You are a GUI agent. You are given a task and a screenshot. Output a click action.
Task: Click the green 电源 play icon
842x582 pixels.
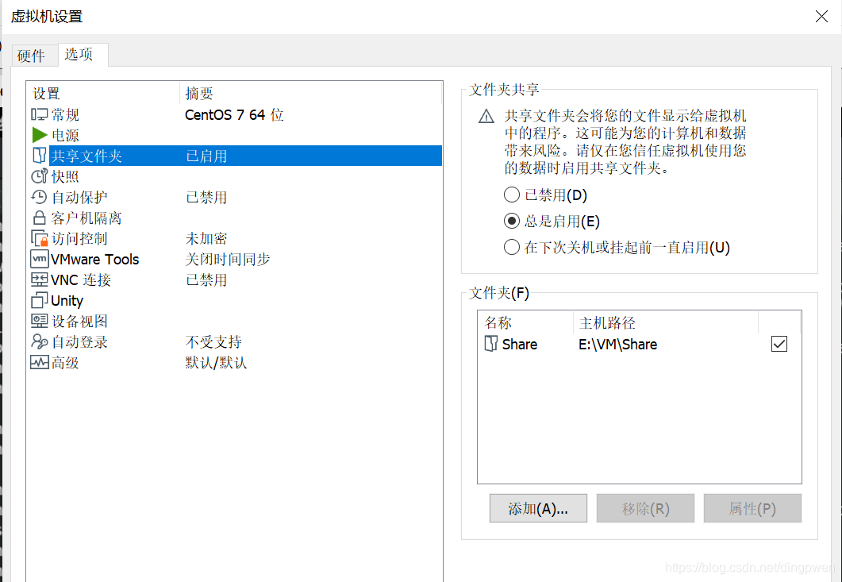click(39, 135)
